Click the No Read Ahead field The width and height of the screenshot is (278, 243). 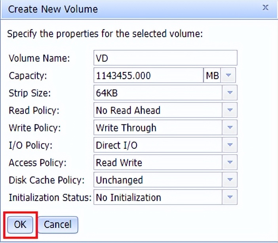pos(158,110)
